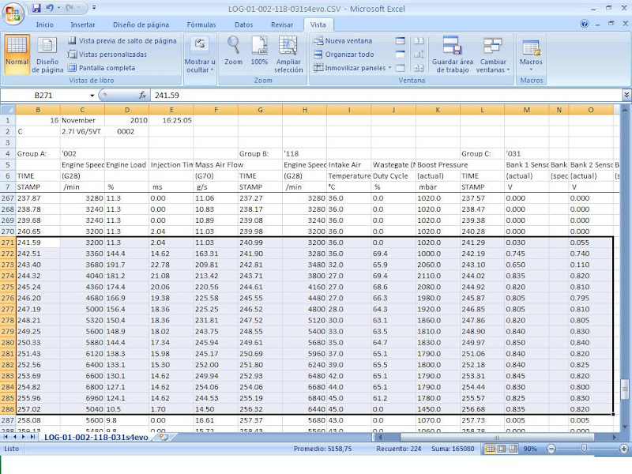The height and width of the screenshot is (474, 632).
Task: Click the Dividir (split) window icon
Action: 401,41
